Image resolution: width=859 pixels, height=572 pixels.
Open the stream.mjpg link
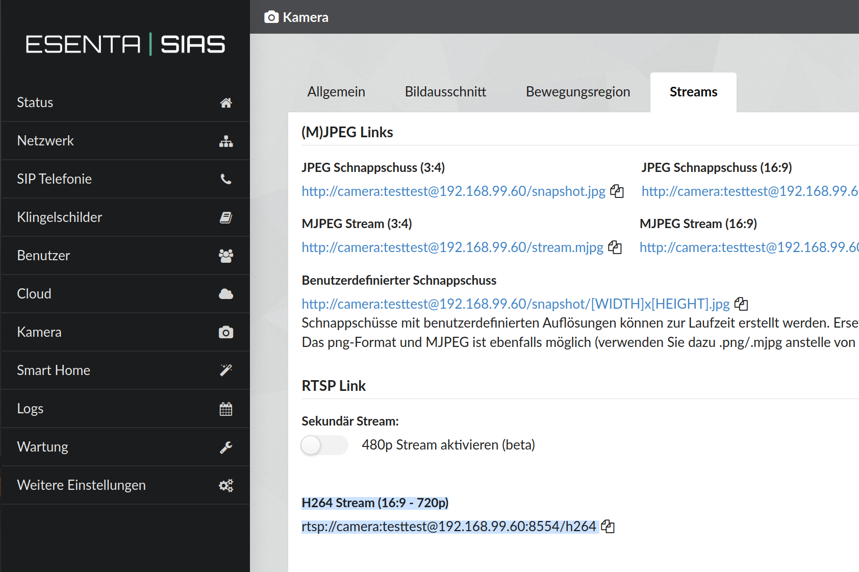452,247
